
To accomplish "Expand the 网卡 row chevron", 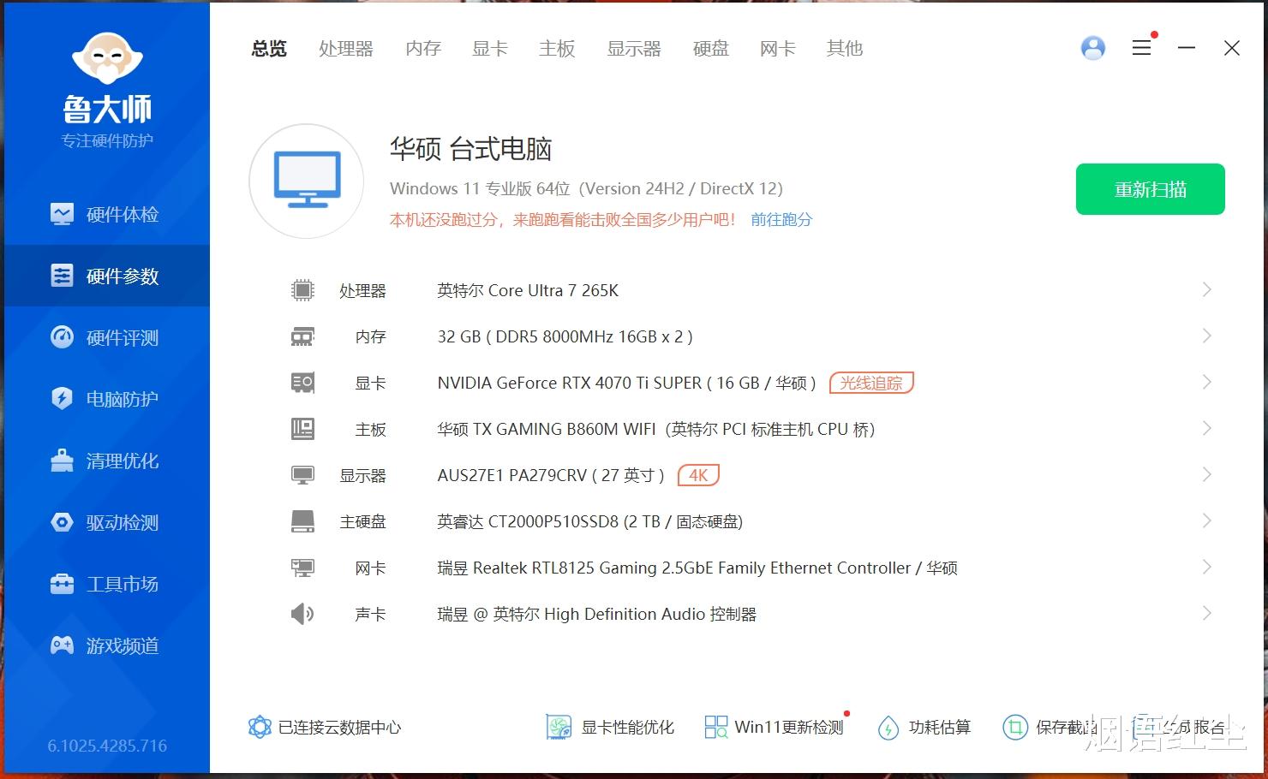I will (x=1206, y=567).
